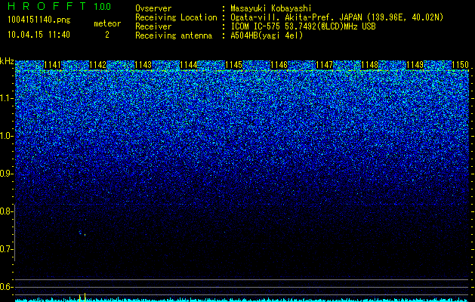Click the bright meteor echo dots near 0.75 kHz

pos(82,233)
